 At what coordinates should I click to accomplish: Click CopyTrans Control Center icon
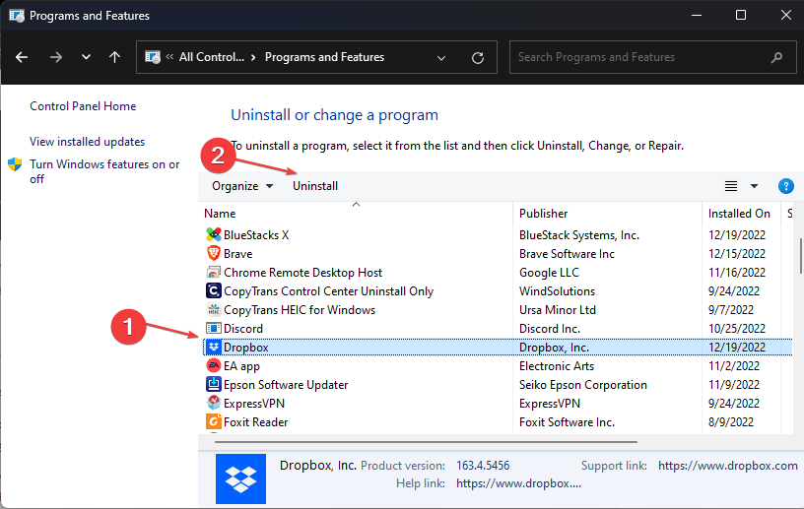pyautogui.click(x=213, y=290)
